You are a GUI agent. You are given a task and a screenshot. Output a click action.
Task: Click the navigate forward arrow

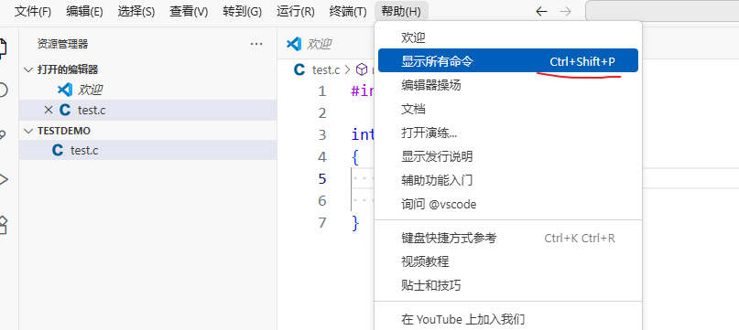pos(565,12)
